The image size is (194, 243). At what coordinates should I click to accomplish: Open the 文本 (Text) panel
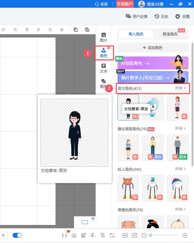104,68
